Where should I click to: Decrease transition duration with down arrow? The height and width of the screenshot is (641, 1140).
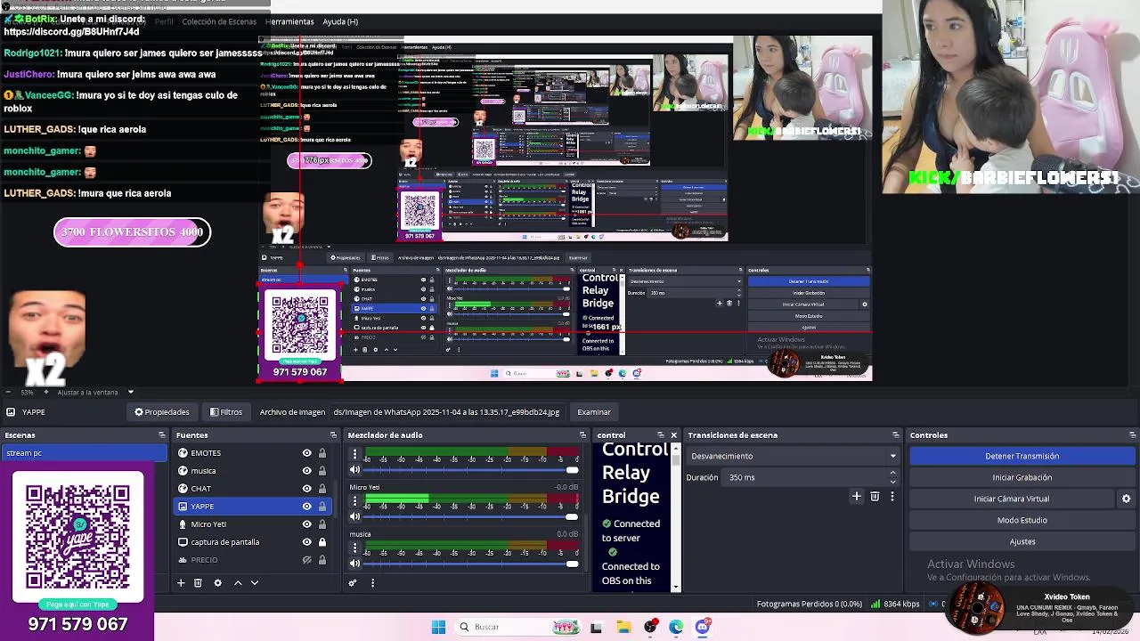[x=893, y=481]
